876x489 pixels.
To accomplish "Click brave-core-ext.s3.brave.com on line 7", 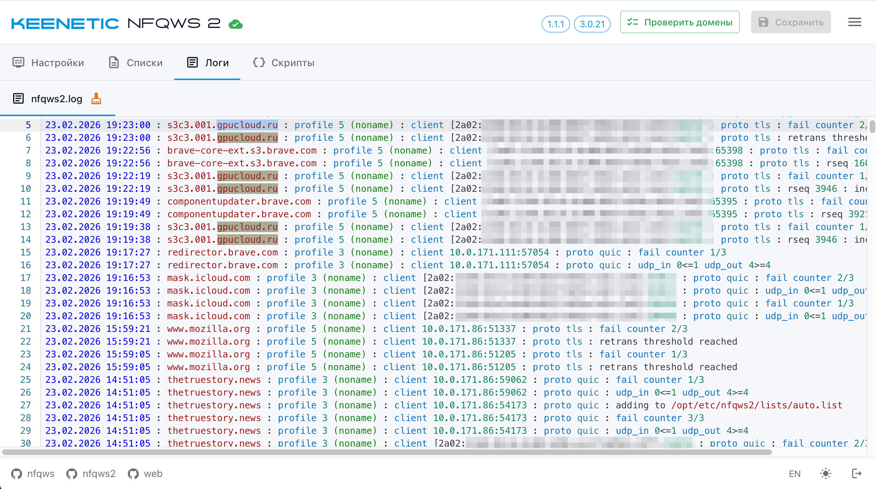I will 242,150.
